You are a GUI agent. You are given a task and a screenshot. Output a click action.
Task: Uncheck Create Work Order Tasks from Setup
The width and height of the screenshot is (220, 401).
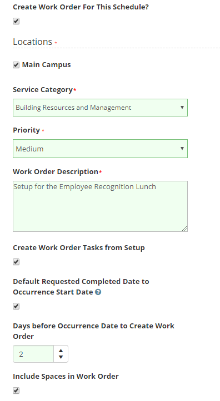[x=16, y=262]
